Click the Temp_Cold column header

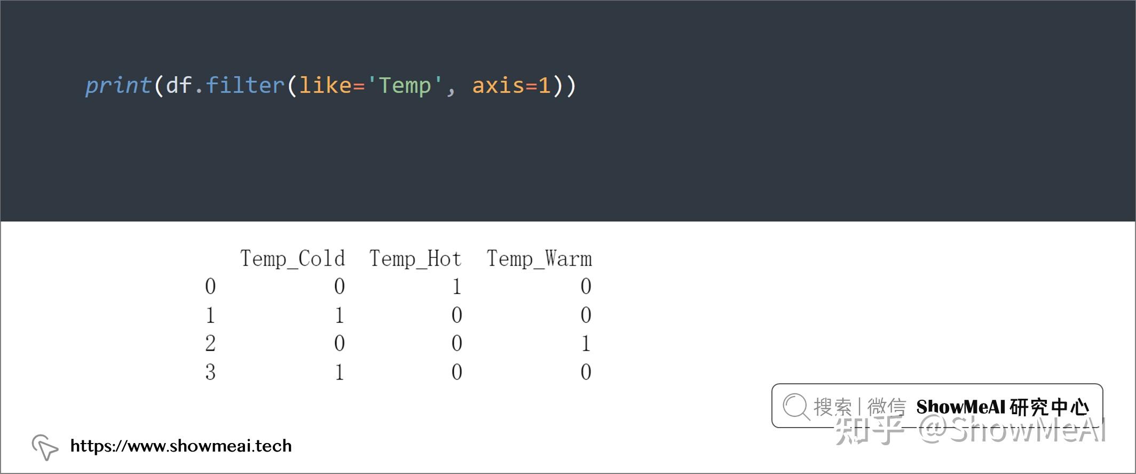[x=293, y=259]
